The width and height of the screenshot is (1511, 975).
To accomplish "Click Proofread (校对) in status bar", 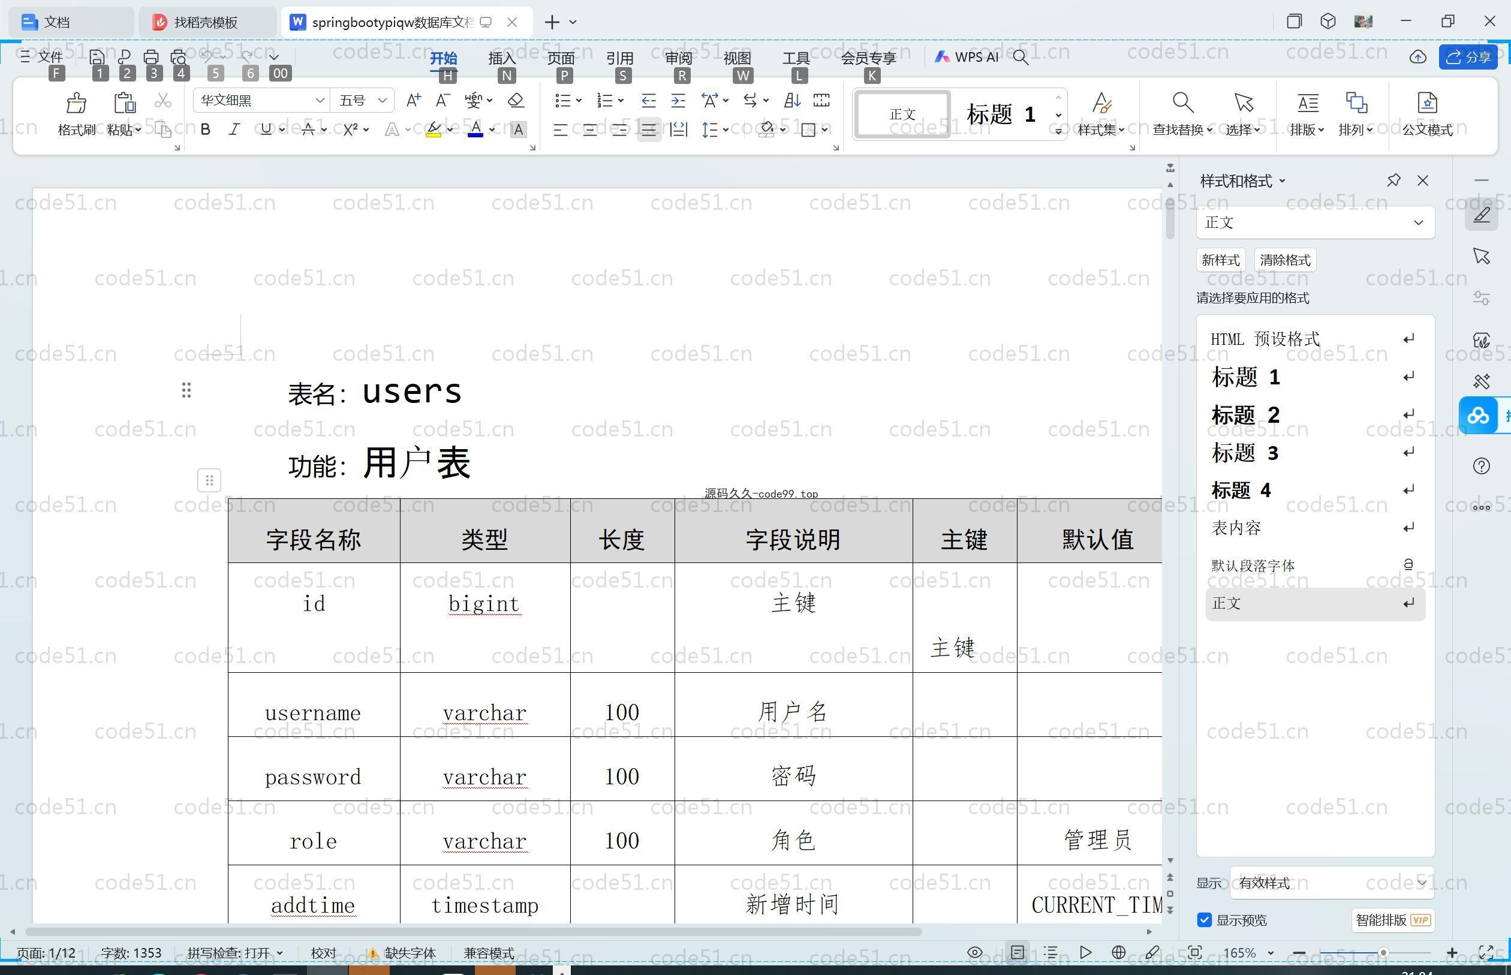I will (x=323, y=952).
